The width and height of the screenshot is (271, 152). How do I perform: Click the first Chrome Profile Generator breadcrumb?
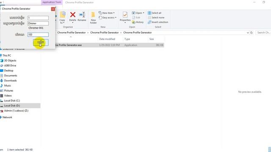[x=72, y=33]
